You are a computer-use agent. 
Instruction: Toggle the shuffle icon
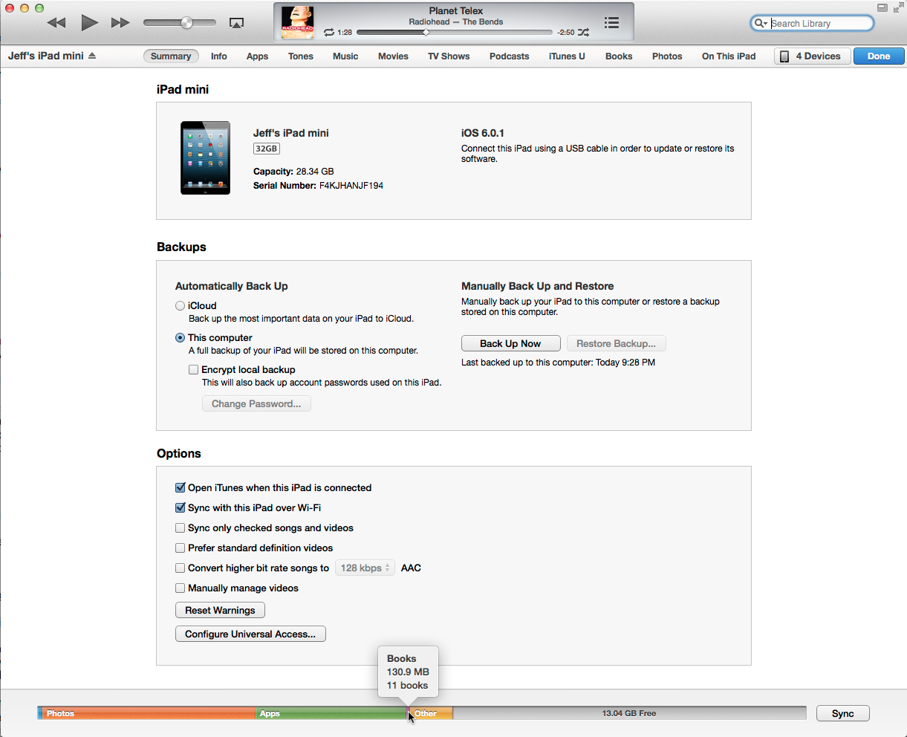584,33
